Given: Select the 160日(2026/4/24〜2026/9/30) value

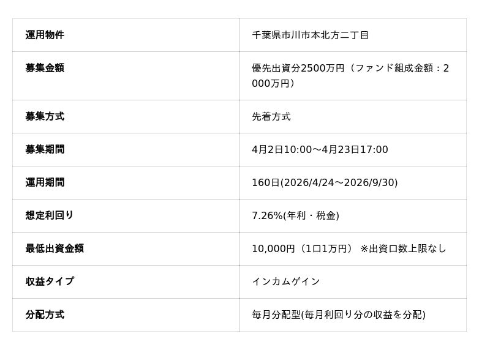Looking at the screenshot, I should click(325, 182).
